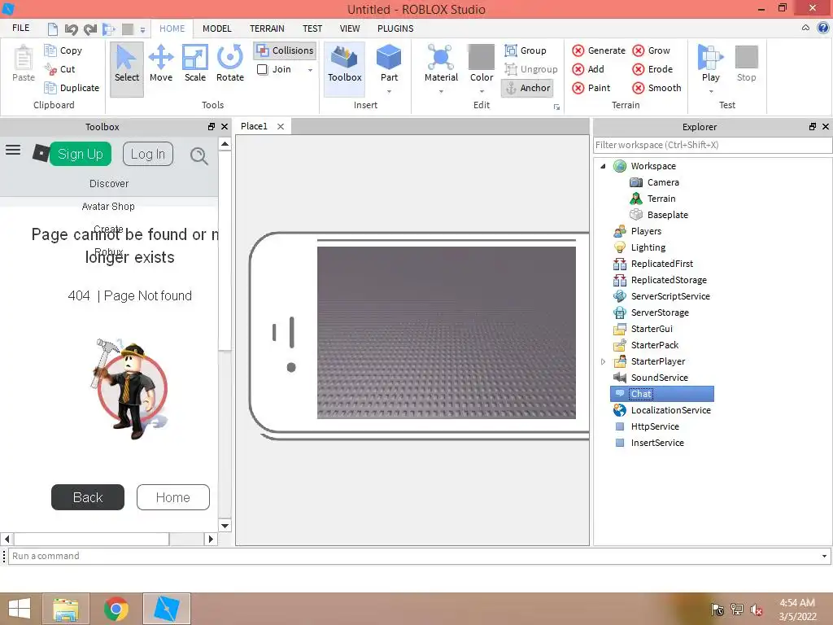Click the Toolbox search magnifier icon
833x625 pixels.
(199, 155)
